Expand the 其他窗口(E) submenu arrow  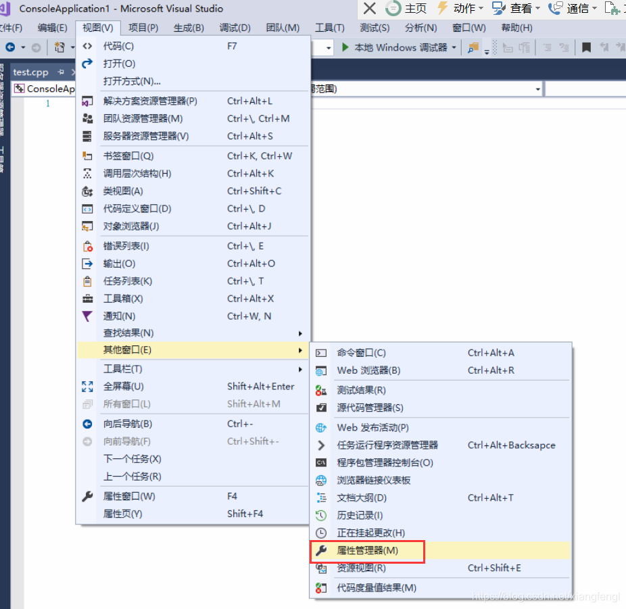[300, 350]
